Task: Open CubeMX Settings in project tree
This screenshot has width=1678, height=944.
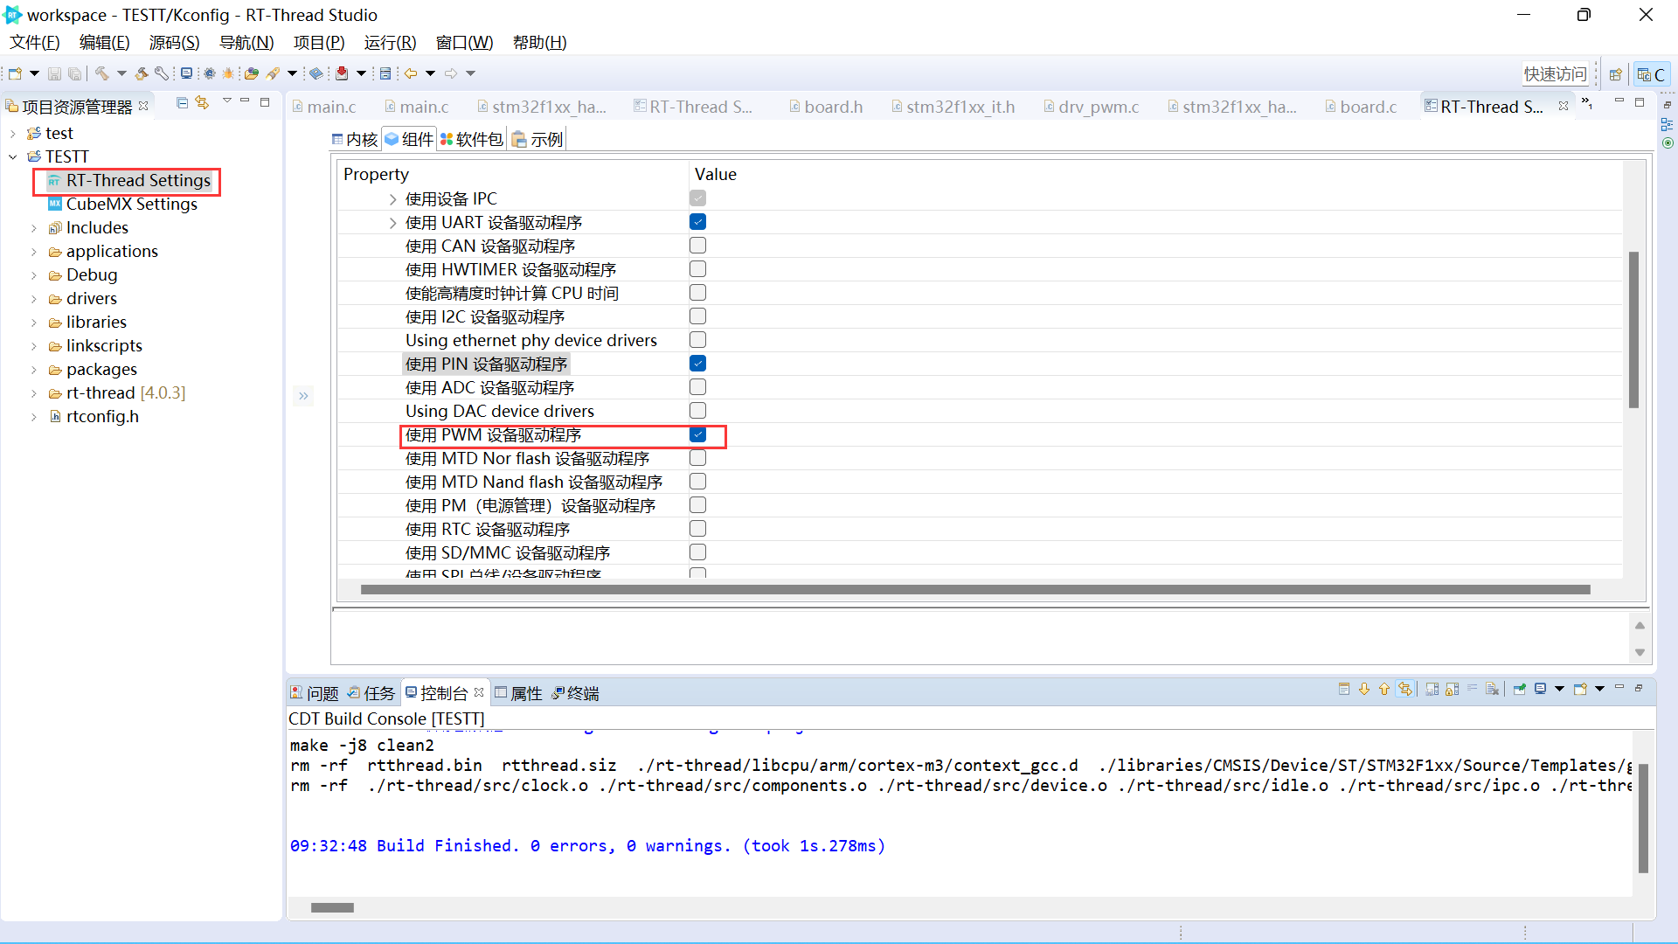Action: 131,204
